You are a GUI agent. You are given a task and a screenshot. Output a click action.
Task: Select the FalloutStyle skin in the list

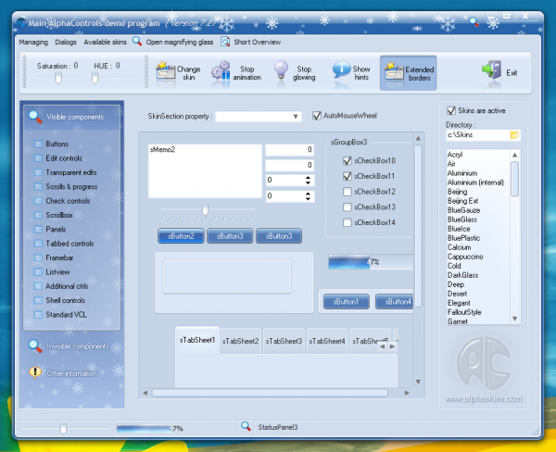(464, 312)
